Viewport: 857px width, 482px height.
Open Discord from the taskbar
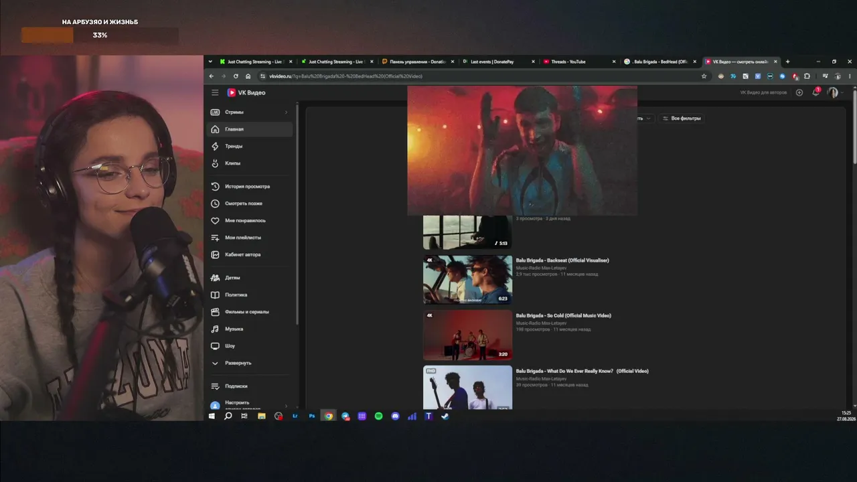click(x=395, y=416)
